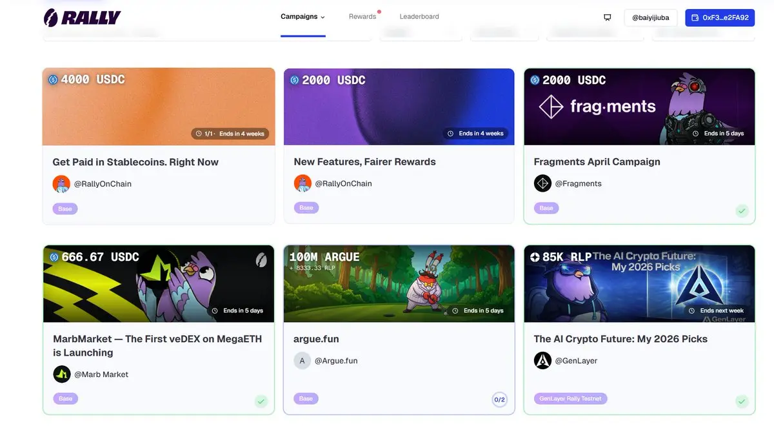Click the green checkmark on Fragments card

(x=742, y=211)
